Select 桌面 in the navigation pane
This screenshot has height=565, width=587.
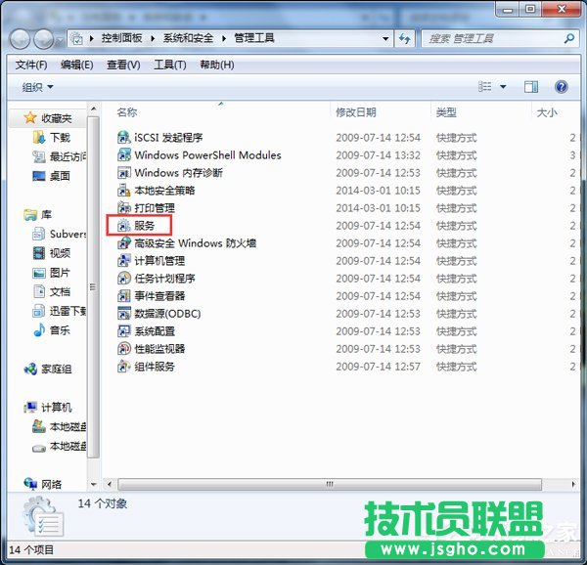60,176
